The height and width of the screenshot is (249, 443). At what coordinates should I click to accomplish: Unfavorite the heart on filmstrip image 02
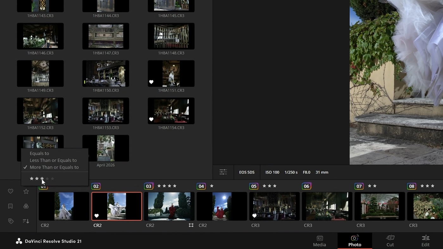point(97,216)
